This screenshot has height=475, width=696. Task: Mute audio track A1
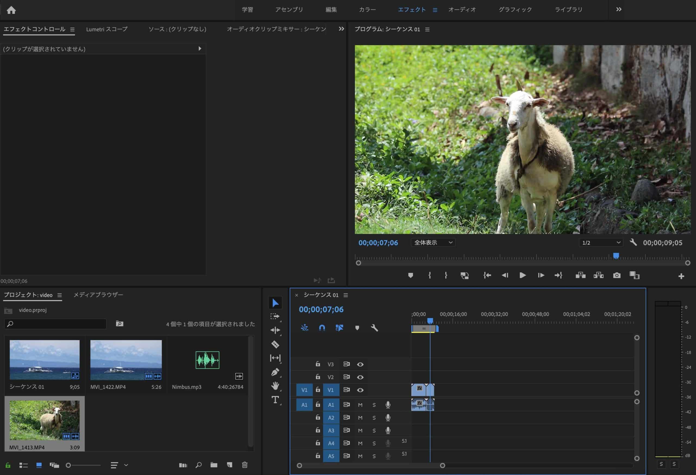pos(360,405)
